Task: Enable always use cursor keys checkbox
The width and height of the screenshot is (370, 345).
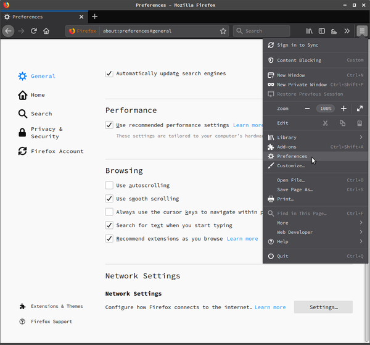Action: 109,212
